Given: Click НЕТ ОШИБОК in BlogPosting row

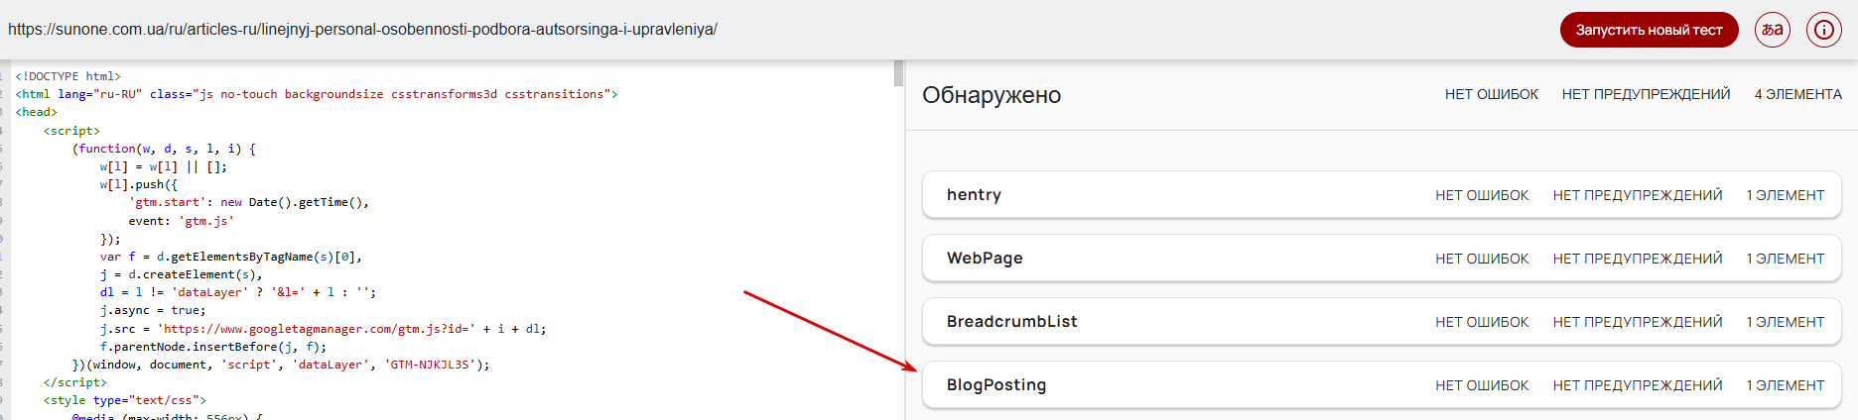Looking at the screenshot, I should tap(1482, 385).
